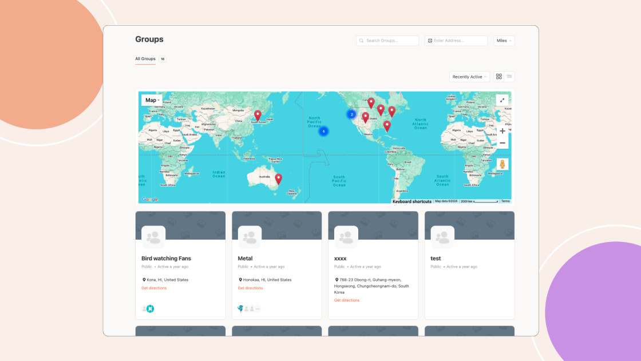The width and height of the screenshot is (641, 361).
Task: Click the Bird watching Fans group avatar
Action: pos(153,237)
